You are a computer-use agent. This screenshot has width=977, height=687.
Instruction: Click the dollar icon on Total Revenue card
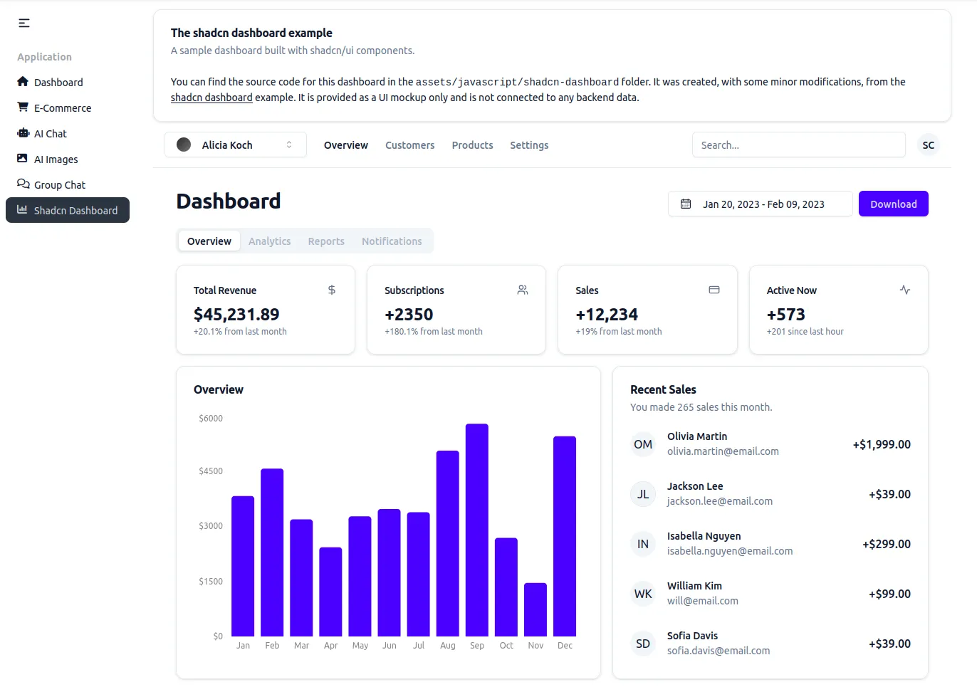331,290
